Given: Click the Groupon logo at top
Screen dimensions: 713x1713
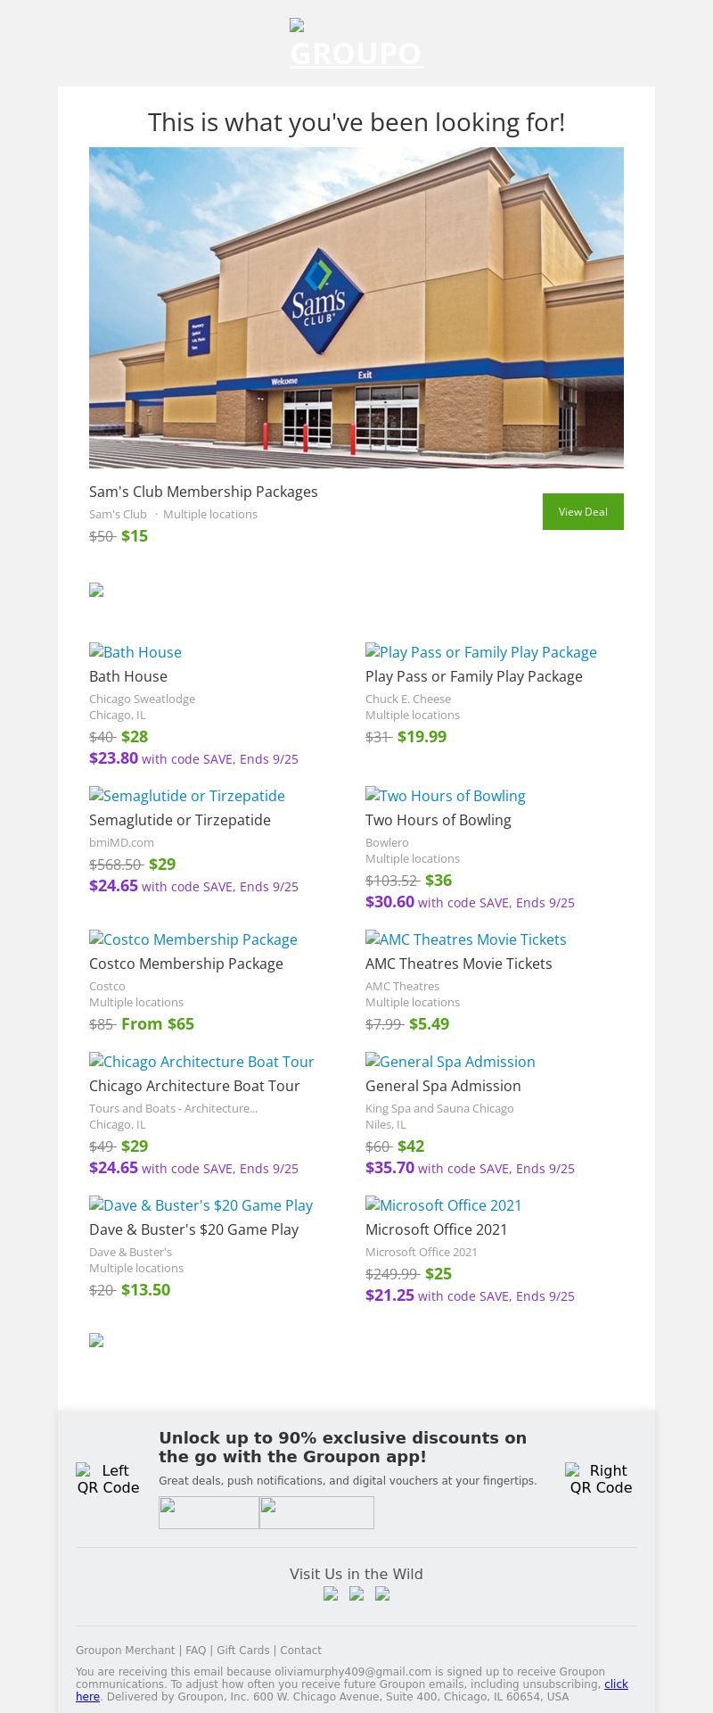Looking at the screenshot, I should click(x=356, y=45).
